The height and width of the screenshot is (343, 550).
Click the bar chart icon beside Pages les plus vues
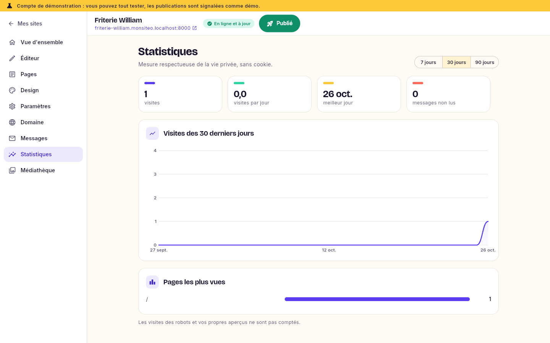pyautogui.click(x=152, y=282)
